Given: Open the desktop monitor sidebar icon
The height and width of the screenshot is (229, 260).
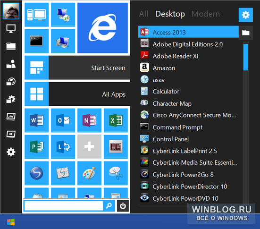Looking at the screenshot, I should point(11,28).
